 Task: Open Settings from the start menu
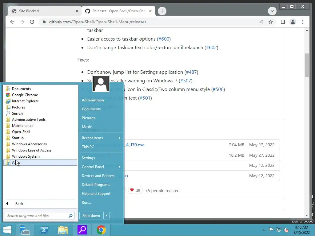click(x=101, y=158)
